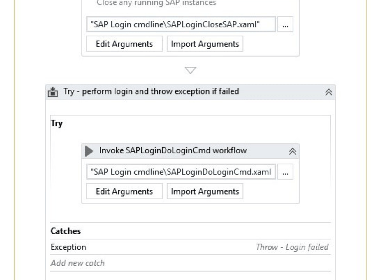Open the Throw - Login failed handler
The height and width of the screenshot is (280, 373).
point(292,247)
